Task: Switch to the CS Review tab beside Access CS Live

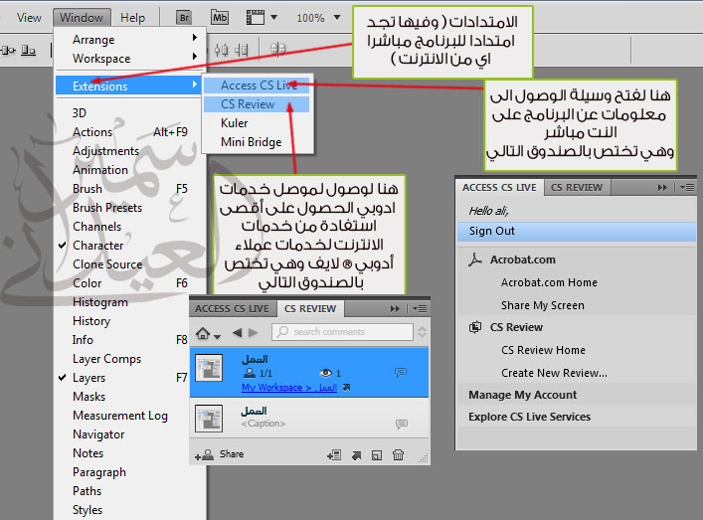Action: point(577,187)
